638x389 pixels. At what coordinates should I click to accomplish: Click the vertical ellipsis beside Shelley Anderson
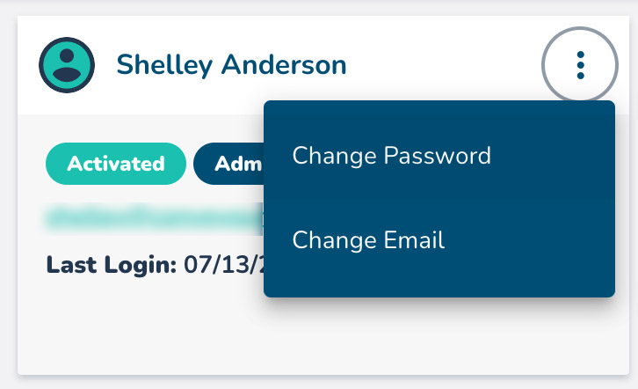tap(580, 65)
